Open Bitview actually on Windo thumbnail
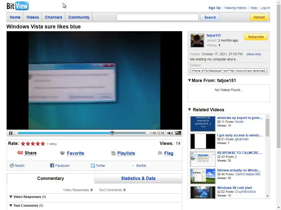Image resolution: width=281 pixels, height=210 pixels. tap(203, 176)
